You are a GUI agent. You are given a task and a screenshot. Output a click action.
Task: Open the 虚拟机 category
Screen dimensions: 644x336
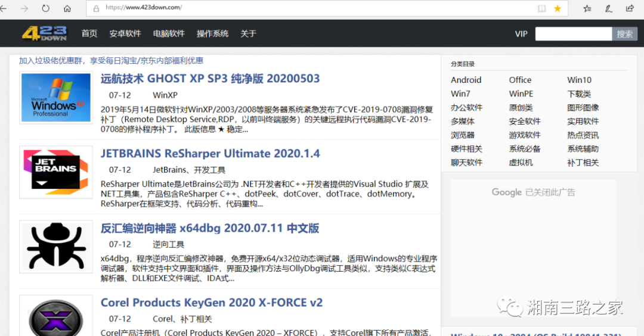click(x=521, y=163)
